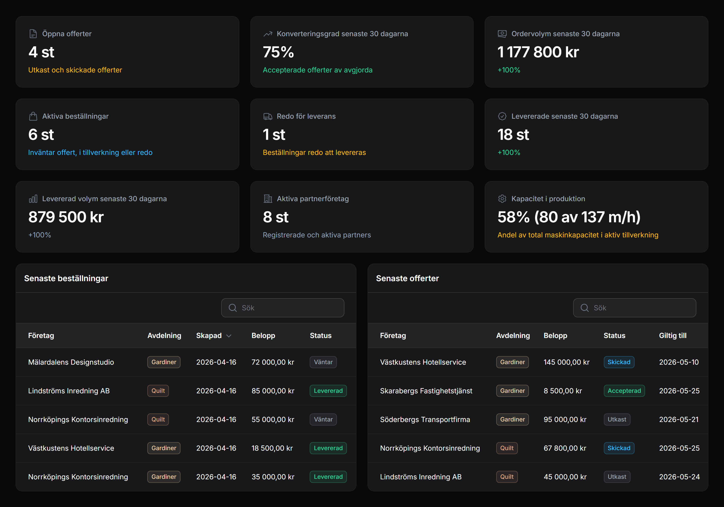
Task: Click the bar chart icon on Levererad volym card
Action: click(x=33, y=198)
